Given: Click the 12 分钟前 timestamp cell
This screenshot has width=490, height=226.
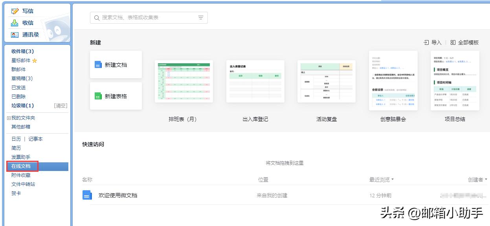Looking at the screenshot, I should [x=380, y=195].
